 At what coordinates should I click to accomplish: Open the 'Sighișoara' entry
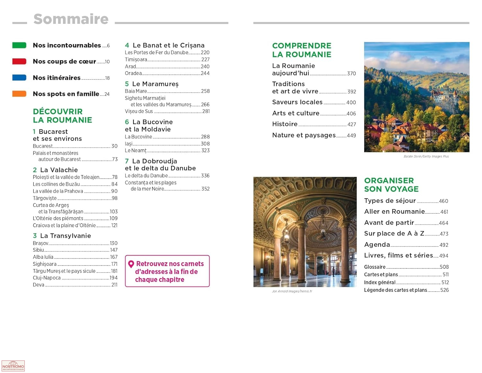(x=75, y=264)
